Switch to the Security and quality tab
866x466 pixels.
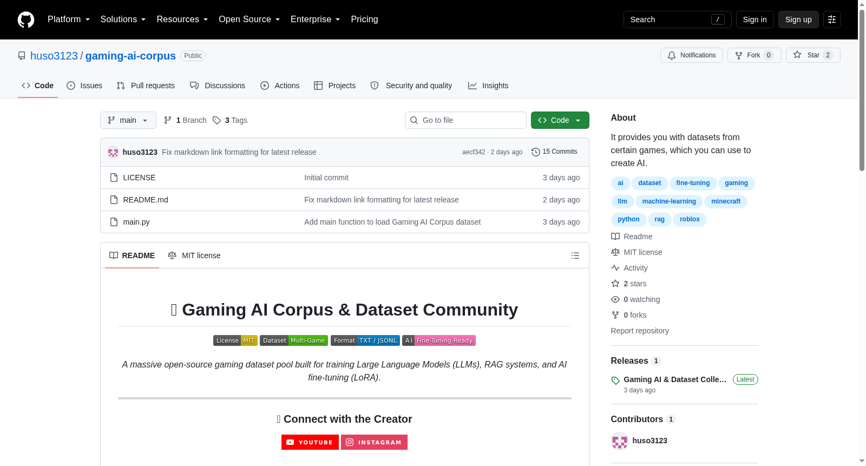click(411, 86)
